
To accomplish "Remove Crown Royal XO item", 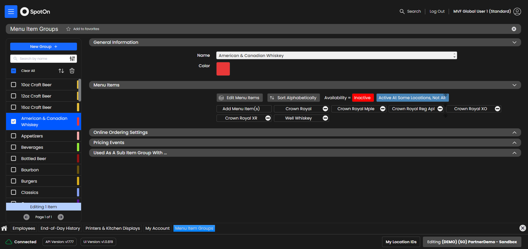I will pos(498,109).
